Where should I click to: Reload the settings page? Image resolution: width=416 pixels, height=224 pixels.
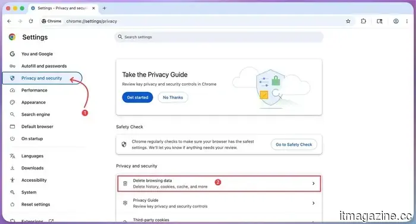pos(31,21)
